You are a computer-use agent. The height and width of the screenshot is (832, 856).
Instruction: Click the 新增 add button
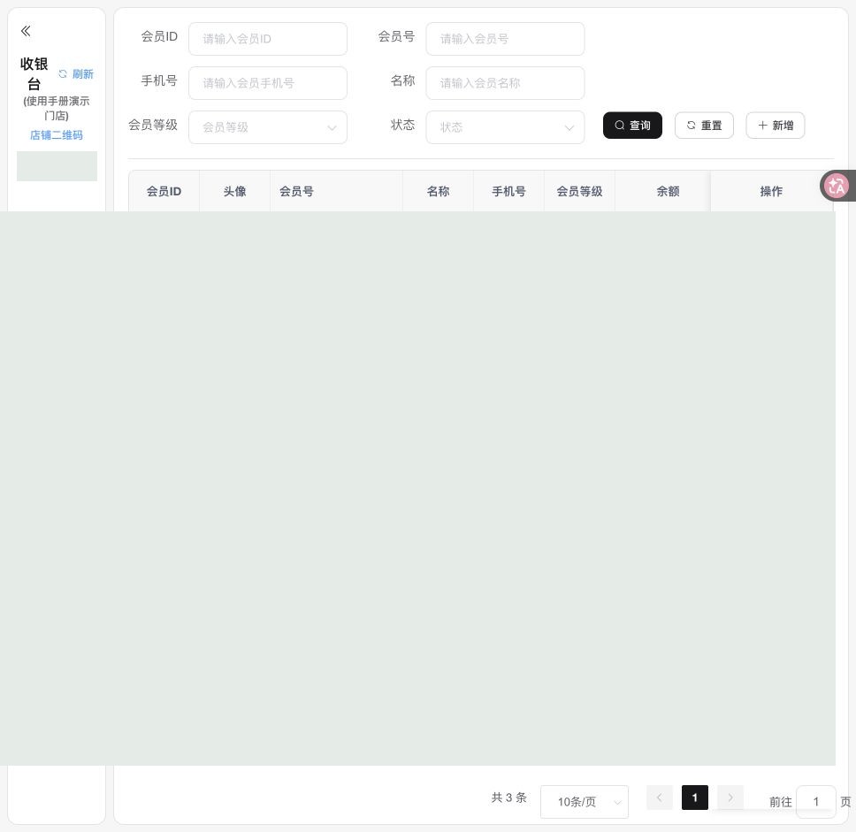tap(776, 126)
